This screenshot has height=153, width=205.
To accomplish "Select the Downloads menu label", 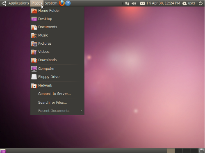I will click(x=48, y=60).
